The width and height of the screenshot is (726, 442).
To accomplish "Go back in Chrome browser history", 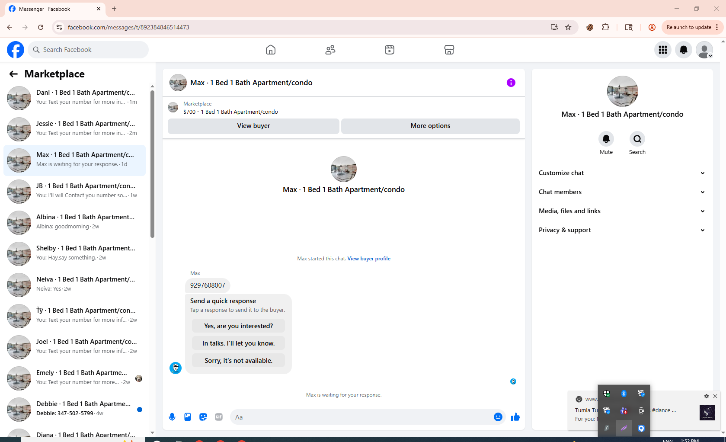I will pyautogui.click(x=10, y=27).
